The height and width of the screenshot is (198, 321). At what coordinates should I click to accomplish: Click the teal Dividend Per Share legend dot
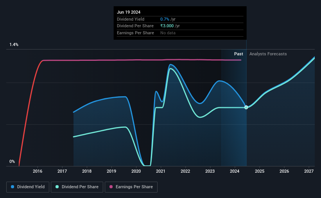point(57,187)
